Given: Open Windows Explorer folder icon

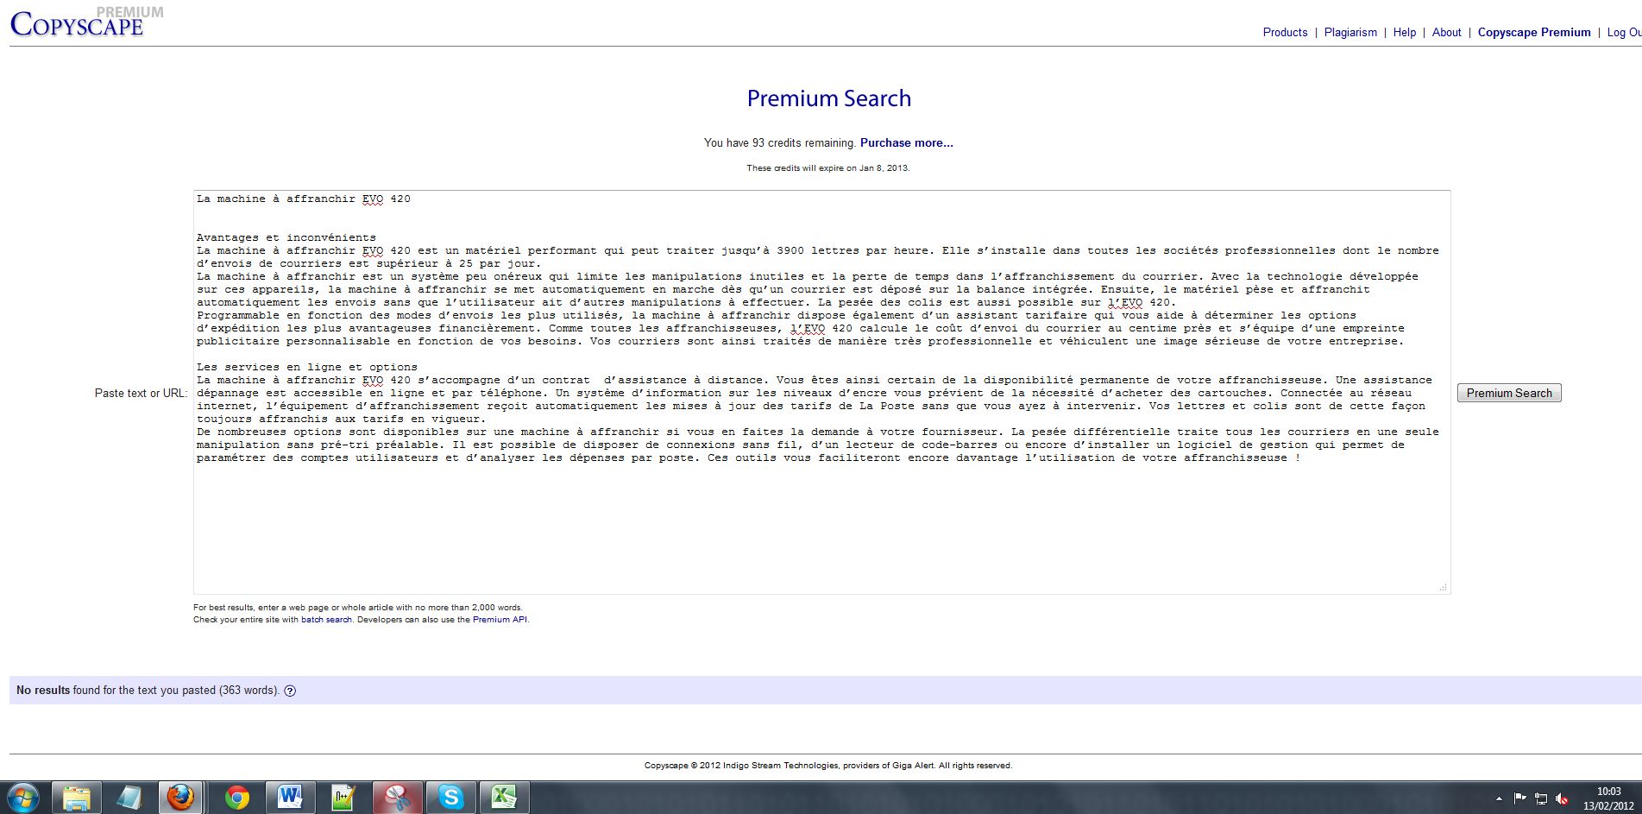Looking at the screenshot, I should [77, 798].
